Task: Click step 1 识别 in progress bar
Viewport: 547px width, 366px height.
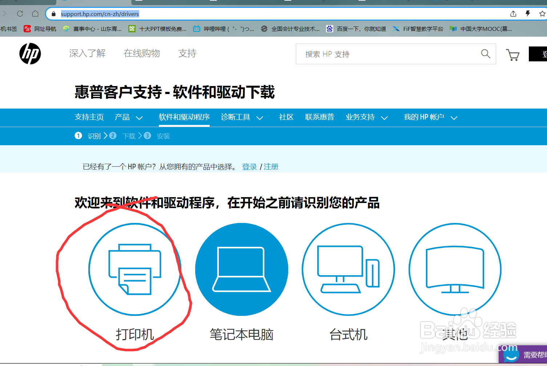Action: (88, 136)
